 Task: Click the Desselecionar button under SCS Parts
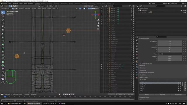(x=178, y=94)
